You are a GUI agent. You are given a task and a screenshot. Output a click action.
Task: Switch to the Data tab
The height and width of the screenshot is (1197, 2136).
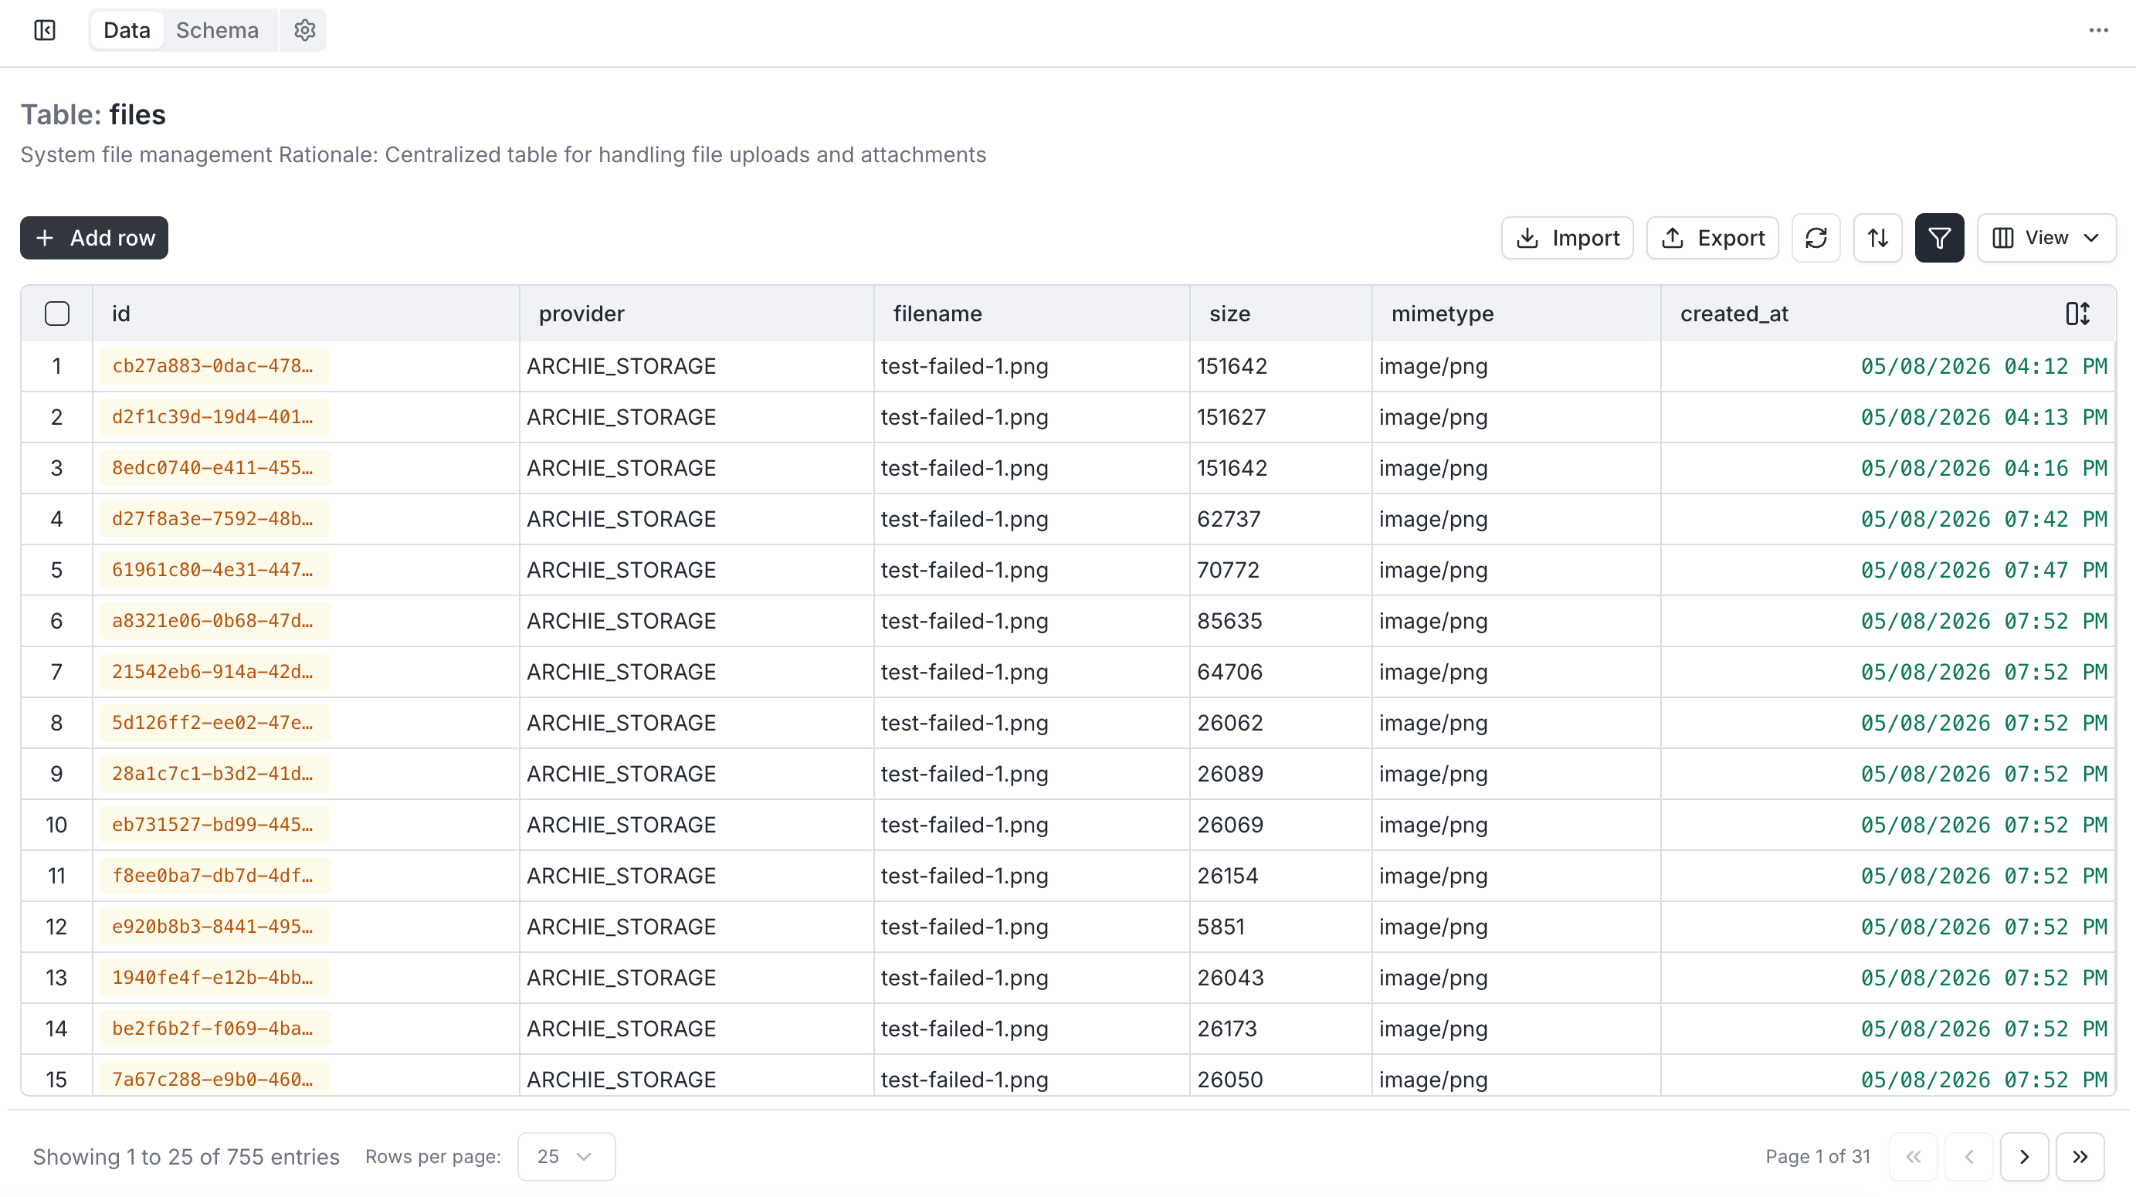127,31
